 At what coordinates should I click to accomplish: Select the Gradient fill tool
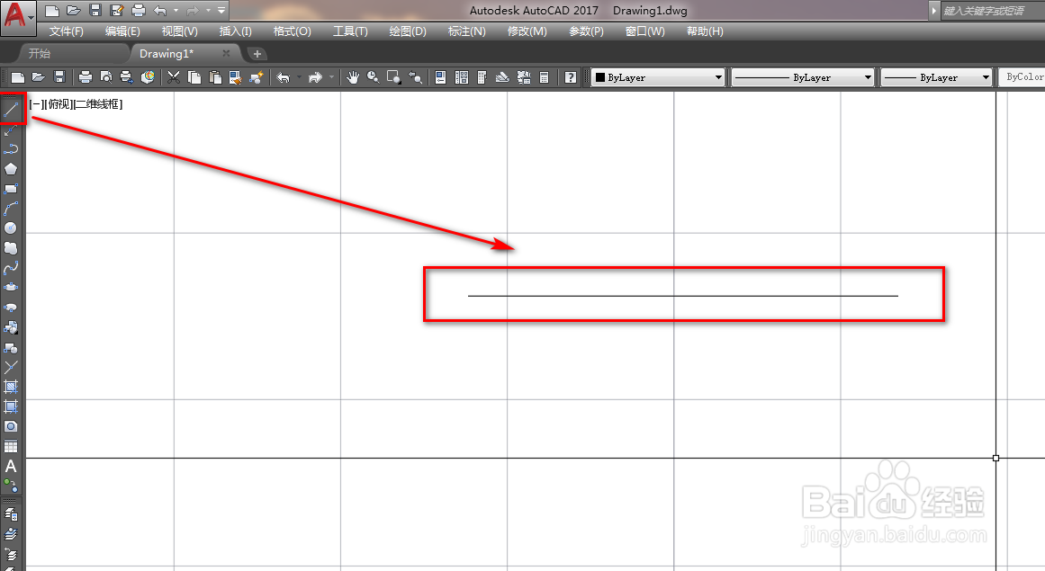[x=11, y=406]
